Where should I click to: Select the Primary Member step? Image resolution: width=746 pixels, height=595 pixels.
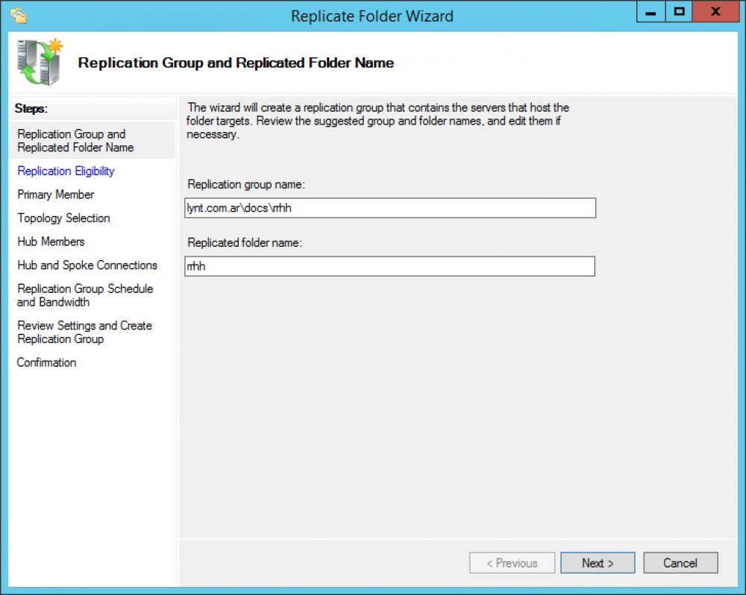[55, 195]
